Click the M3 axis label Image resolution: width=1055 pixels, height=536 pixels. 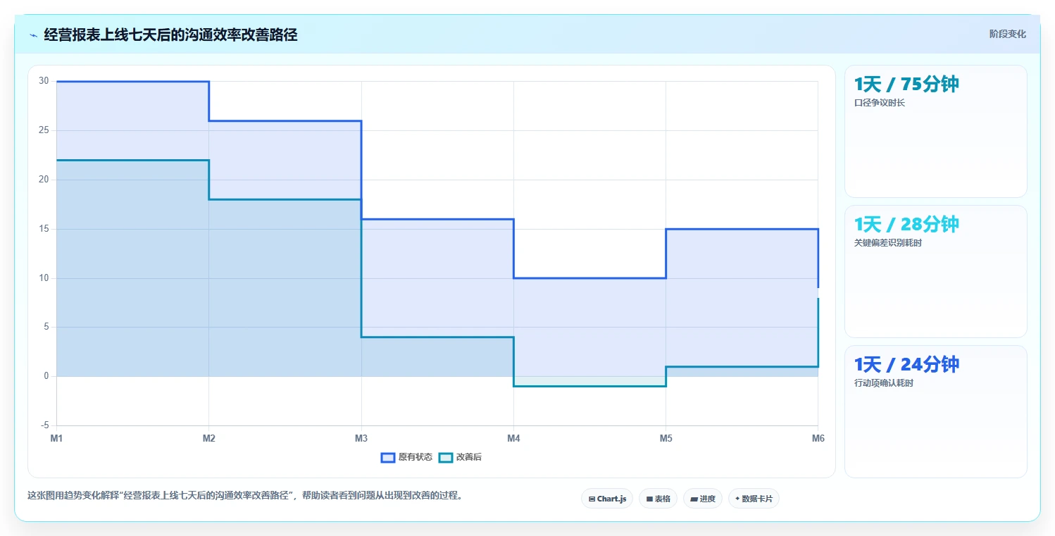click(361, 439)
